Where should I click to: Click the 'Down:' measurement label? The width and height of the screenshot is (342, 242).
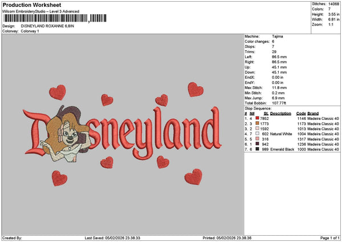coord(250,72)
